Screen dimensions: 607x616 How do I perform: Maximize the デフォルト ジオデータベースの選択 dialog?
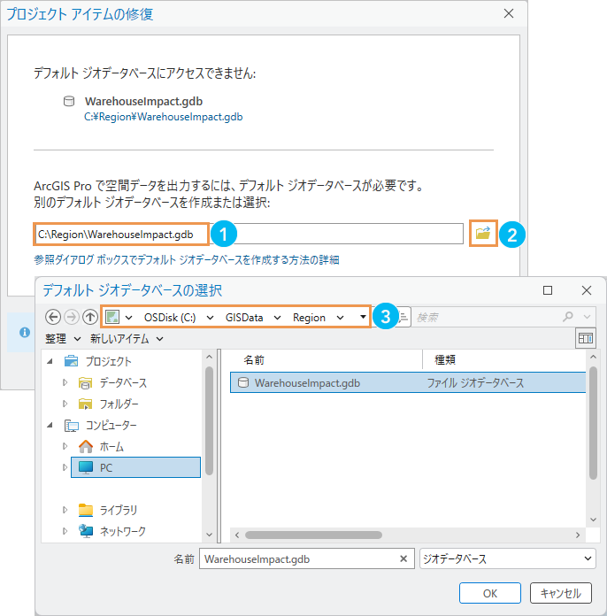pos(548,290)
